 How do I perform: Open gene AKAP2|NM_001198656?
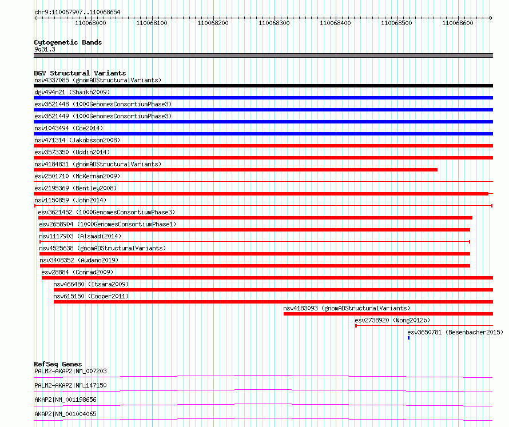tap(65, 400)
